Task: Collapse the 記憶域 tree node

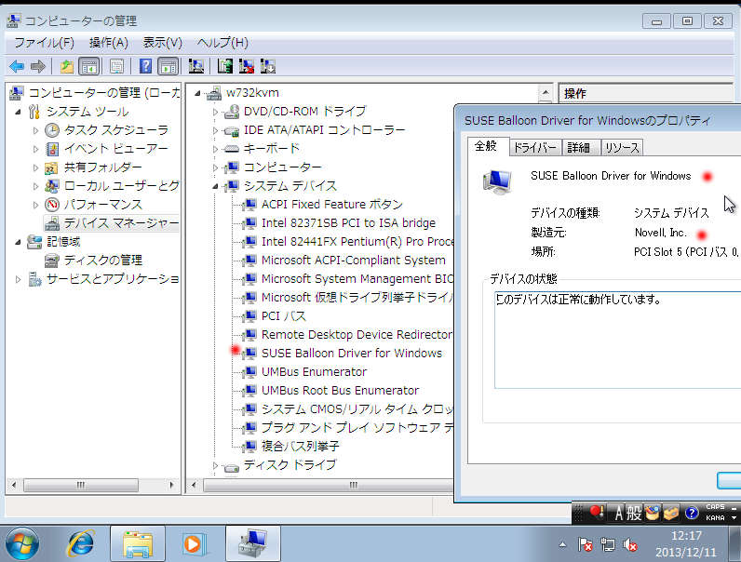Action: (x=19, y=242)
